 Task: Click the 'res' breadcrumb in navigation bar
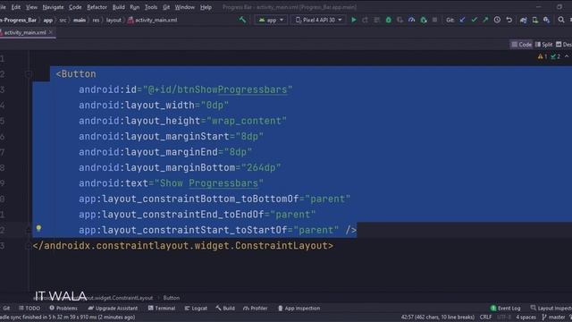point(96,20)
